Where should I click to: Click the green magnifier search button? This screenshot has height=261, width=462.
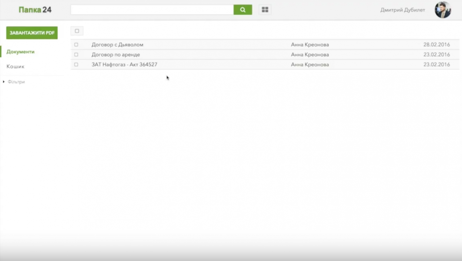(243, 10)
